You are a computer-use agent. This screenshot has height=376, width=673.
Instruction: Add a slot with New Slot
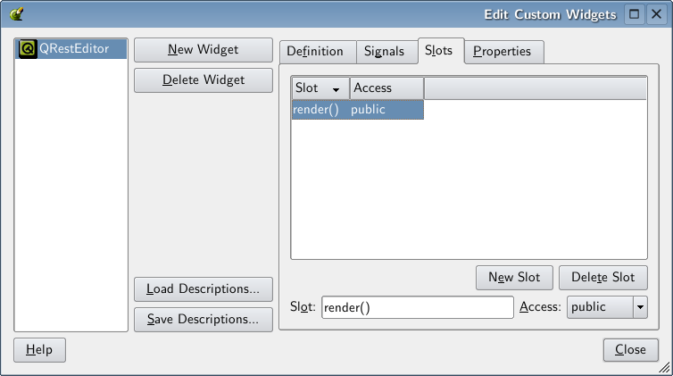tap(514, 278)
